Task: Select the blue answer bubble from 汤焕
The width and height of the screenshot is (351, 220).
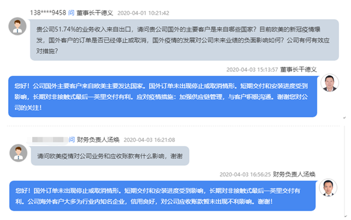Action: pos(162,196)
